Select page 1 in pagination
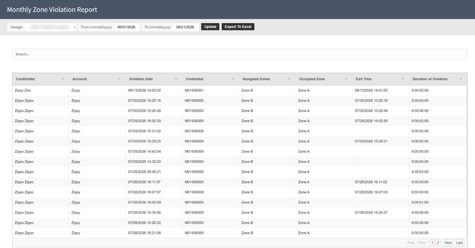 click(x=432, y=242)
